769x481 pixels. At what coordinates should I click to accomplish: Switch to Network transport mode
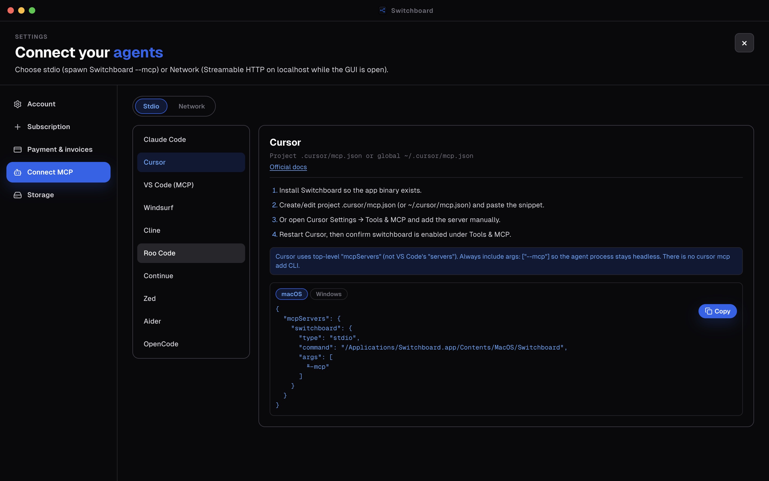tap(192, 106)
